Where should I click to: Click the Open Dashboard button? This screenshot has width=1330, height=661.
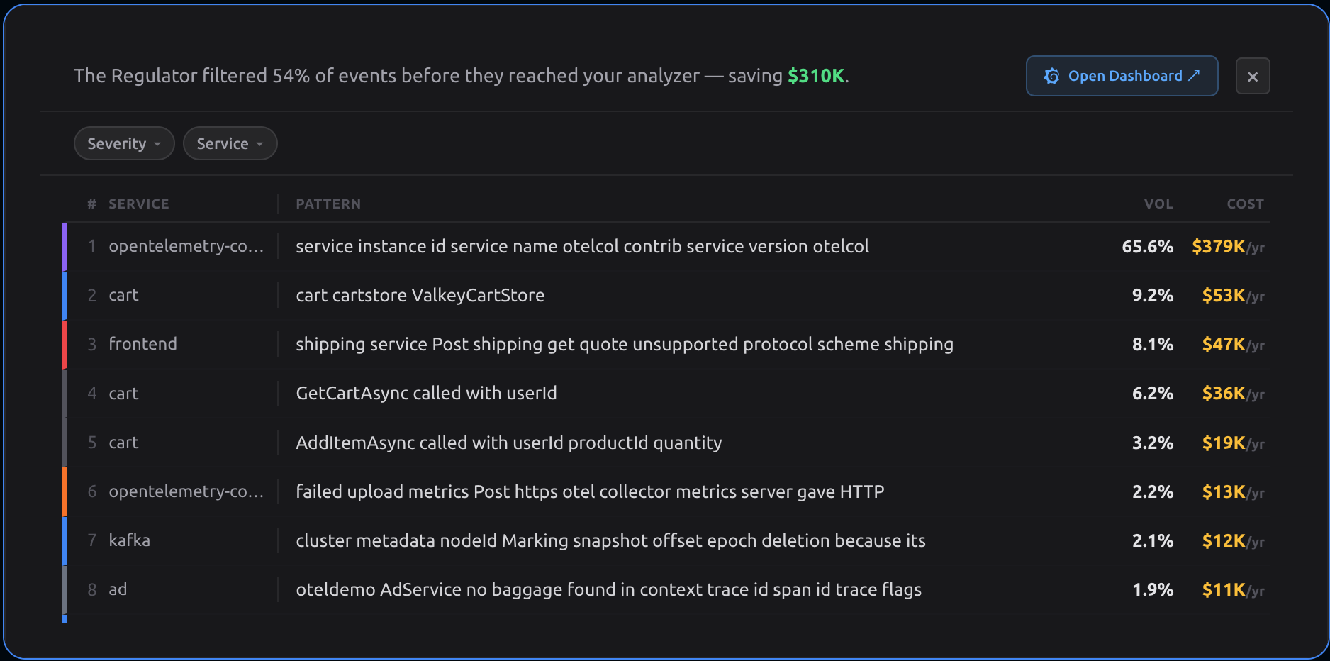pos(1122,76)
